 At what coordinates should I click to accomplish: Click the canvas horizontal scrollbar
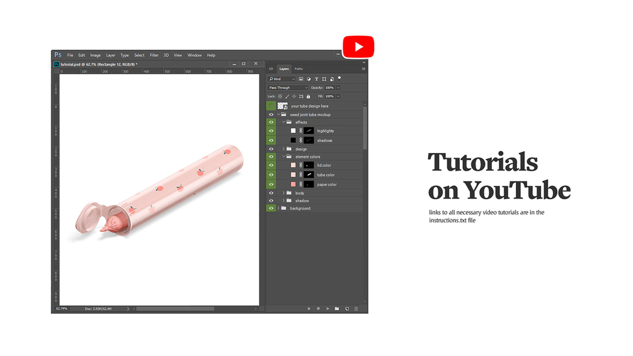click(x=175, y=309)
